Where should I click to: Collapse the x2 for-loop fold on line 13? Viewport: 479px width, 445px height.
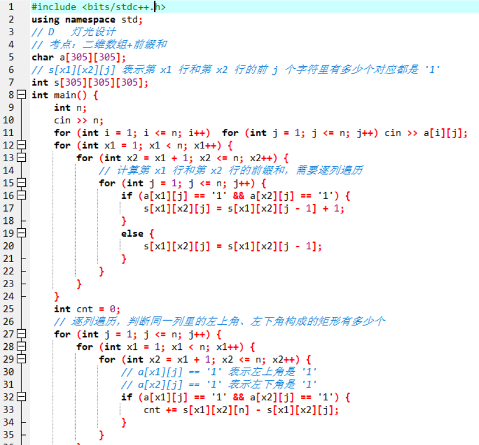[x=22, y=158]
